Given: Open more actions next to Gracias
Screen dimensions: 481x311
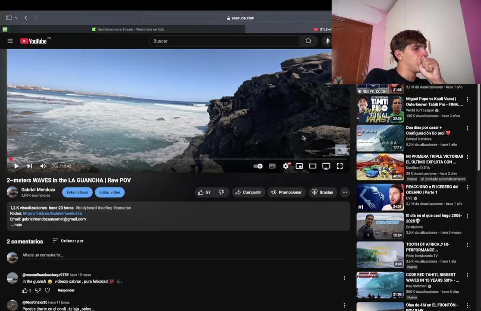Looking at the screenshot, I should [345, 192].
